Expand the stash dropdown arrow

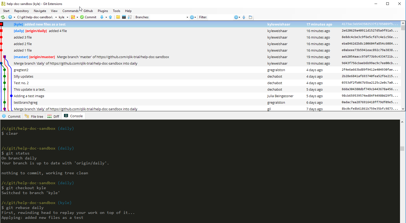pos(77,17)
